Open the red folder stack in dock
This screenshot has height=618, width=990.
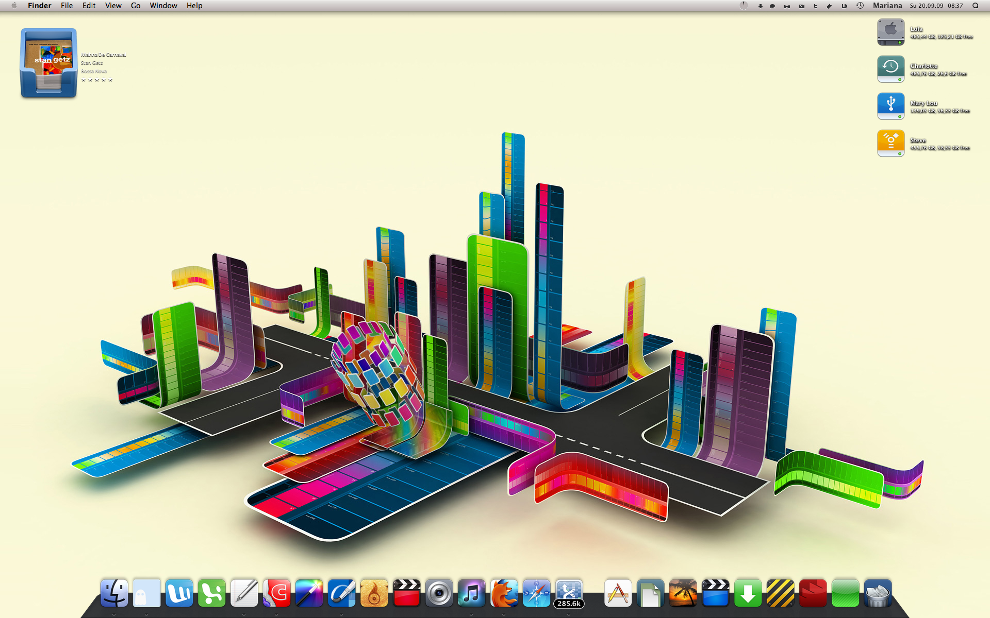coord(813,593)
